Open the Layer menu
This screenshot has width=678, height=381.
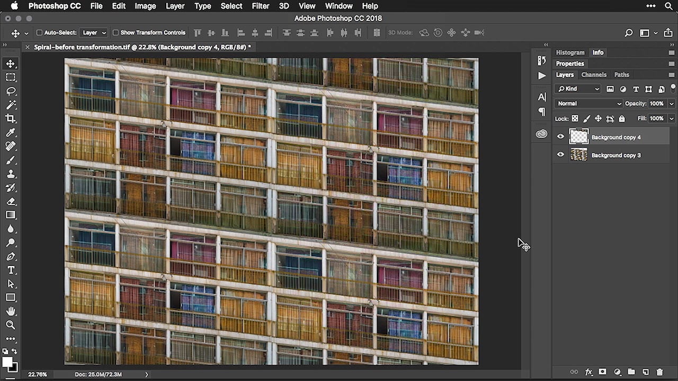175,6
